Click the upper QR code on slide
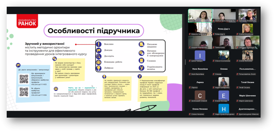274x131 pixels. click(24, 79)
